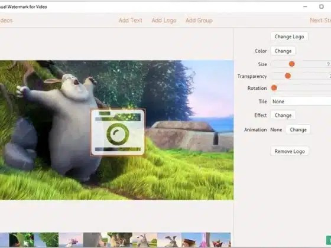Click the Change Logo button
The width and height of the screenshot is (331, 248).
coord(289,37)
